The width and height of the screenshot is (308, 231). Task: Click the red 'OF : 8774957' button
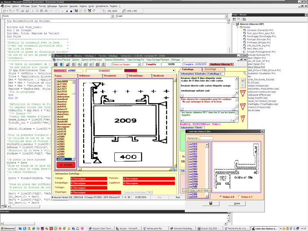pos(66,165)
